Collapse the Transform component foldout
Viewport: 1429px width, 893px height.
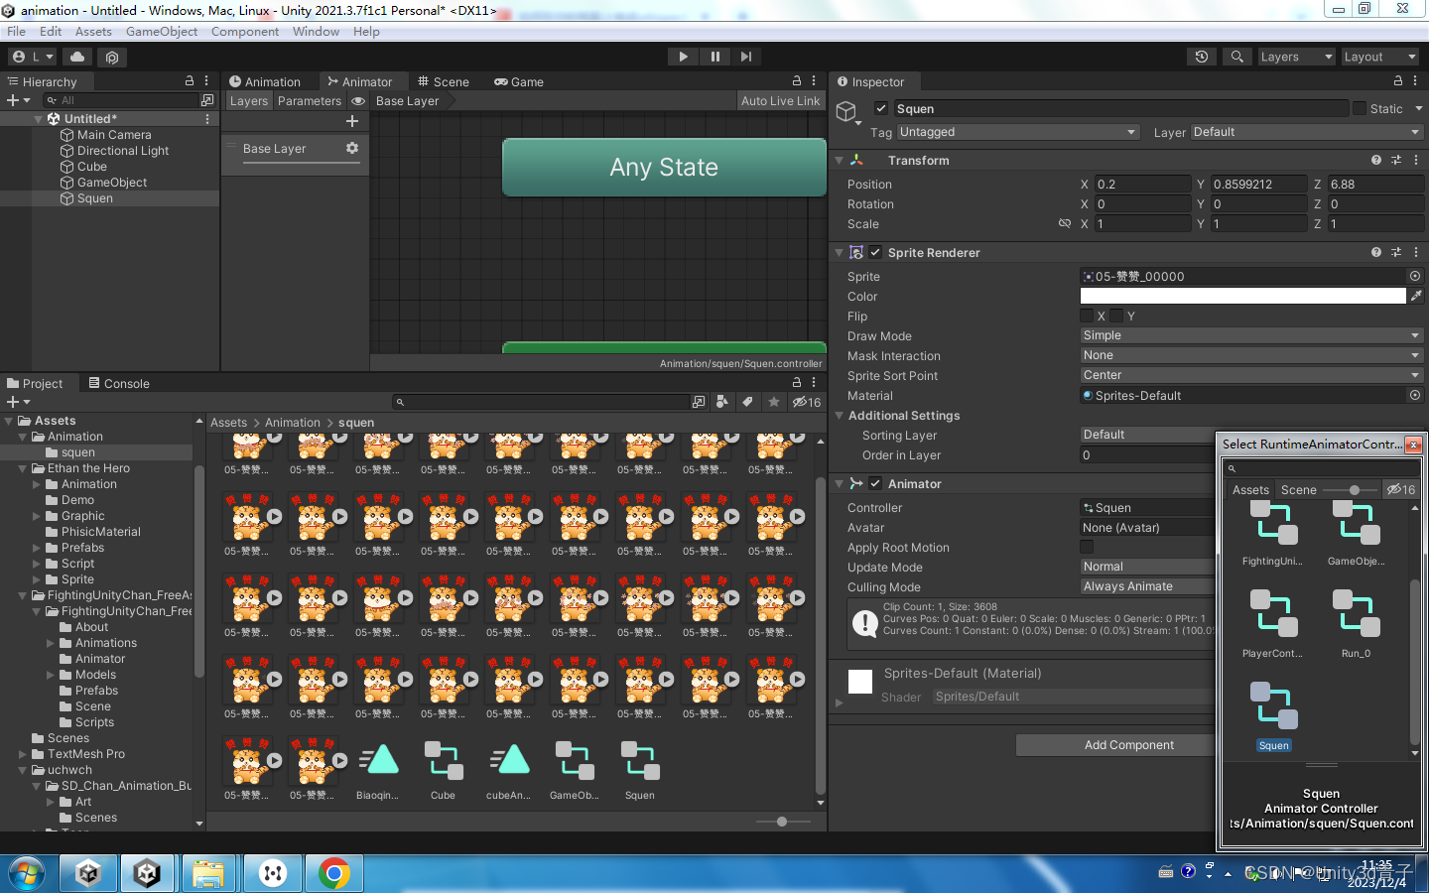coord(840,160)
